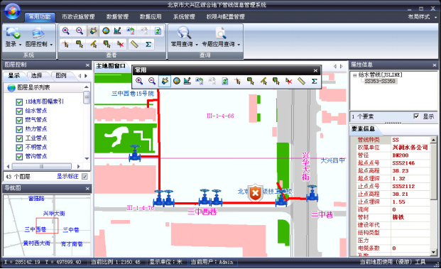Screen dimensions: 441x269
Task: Click the clear selection red X tool in floating toolbar
Action: coord(288,81)
